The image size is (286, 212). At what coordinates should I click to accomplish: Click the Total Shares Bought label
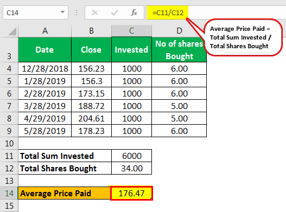65,168
